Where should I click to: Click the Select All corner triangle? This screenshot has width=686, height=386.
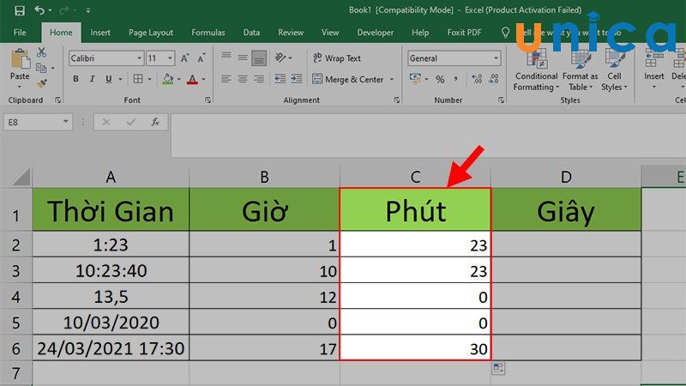pyautogui.click(x=21, y=177)
